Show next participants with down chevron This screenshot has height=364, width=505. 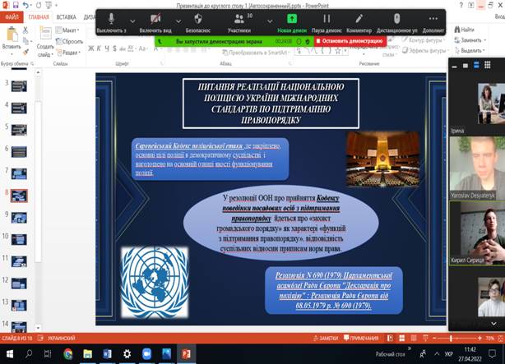coord(493,324)
